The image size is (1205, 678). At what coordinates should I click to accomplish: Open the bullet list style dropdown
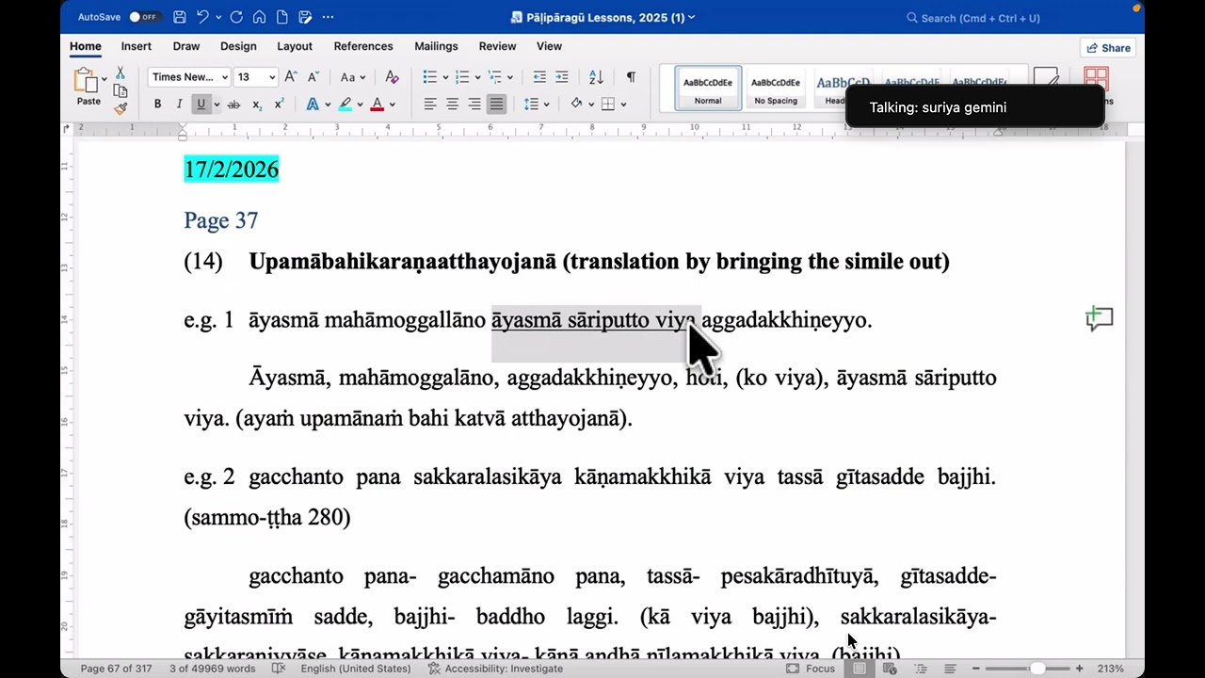(x=444, y=77)
